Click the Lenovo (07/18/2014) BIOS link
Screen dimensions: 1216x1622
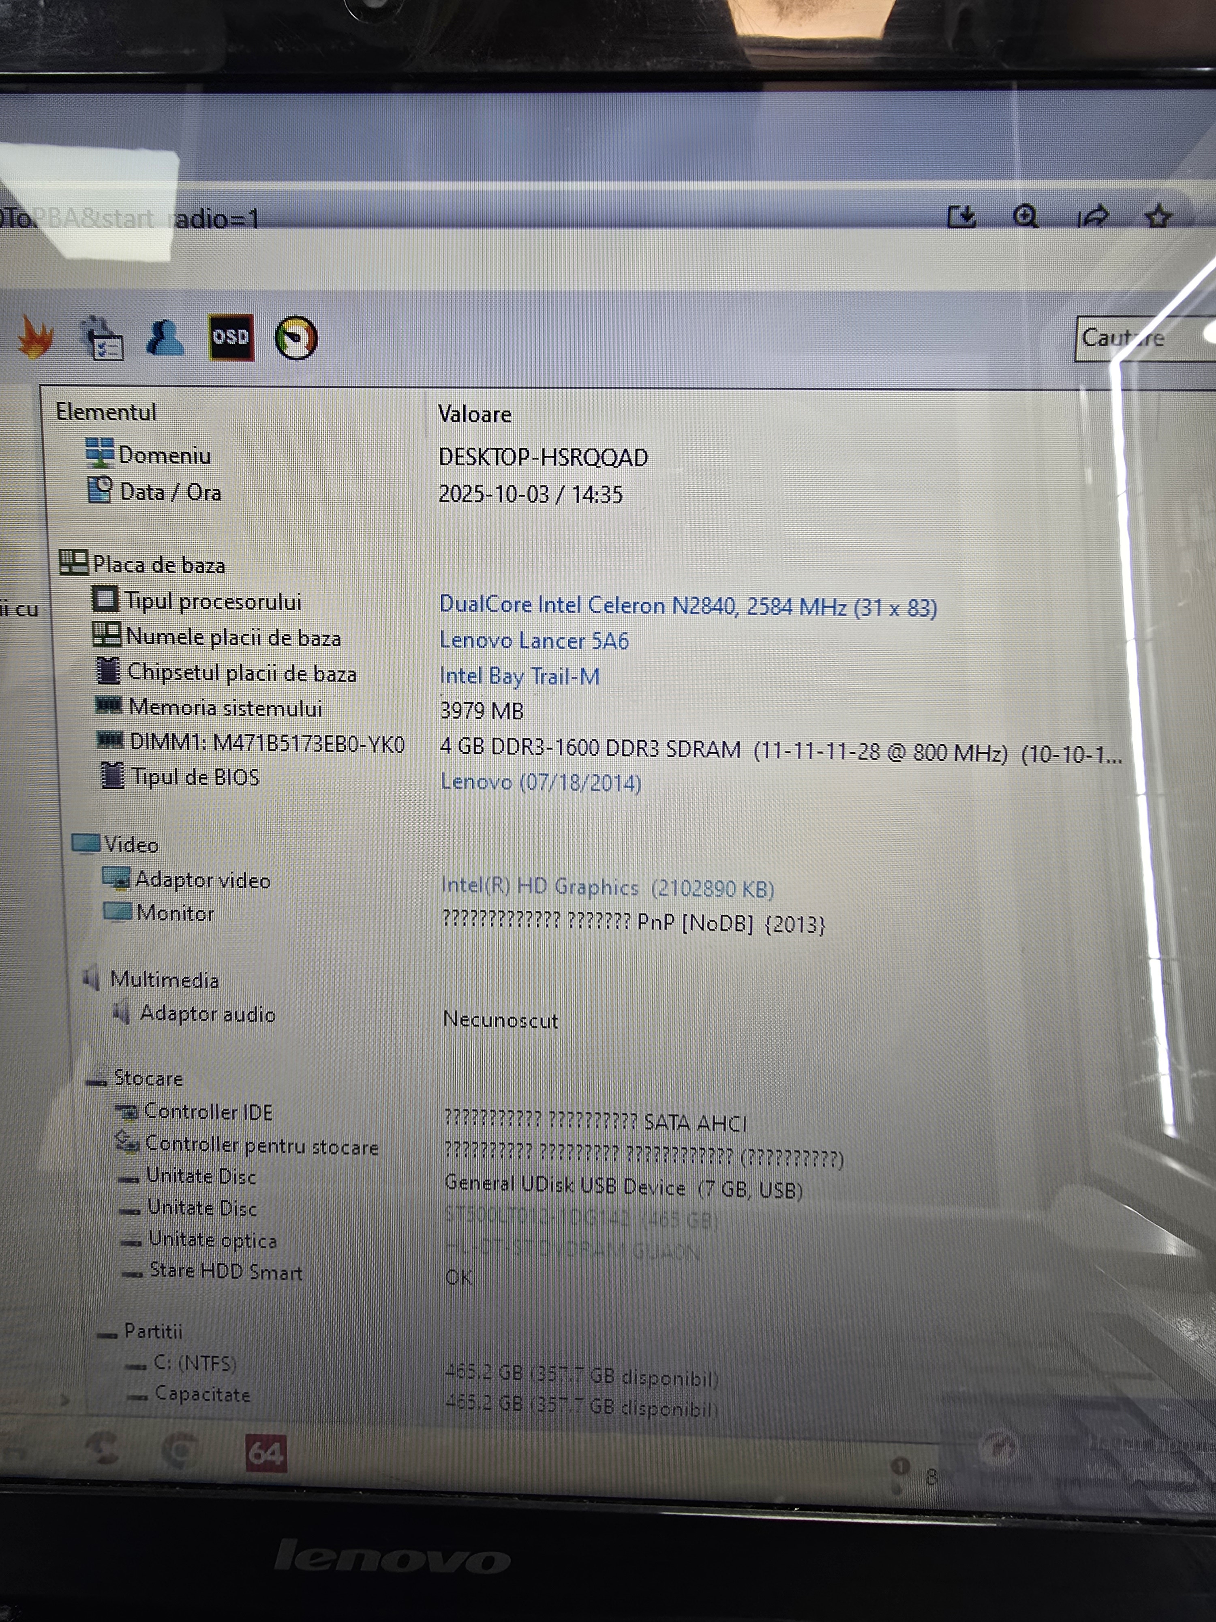[540, 782]
